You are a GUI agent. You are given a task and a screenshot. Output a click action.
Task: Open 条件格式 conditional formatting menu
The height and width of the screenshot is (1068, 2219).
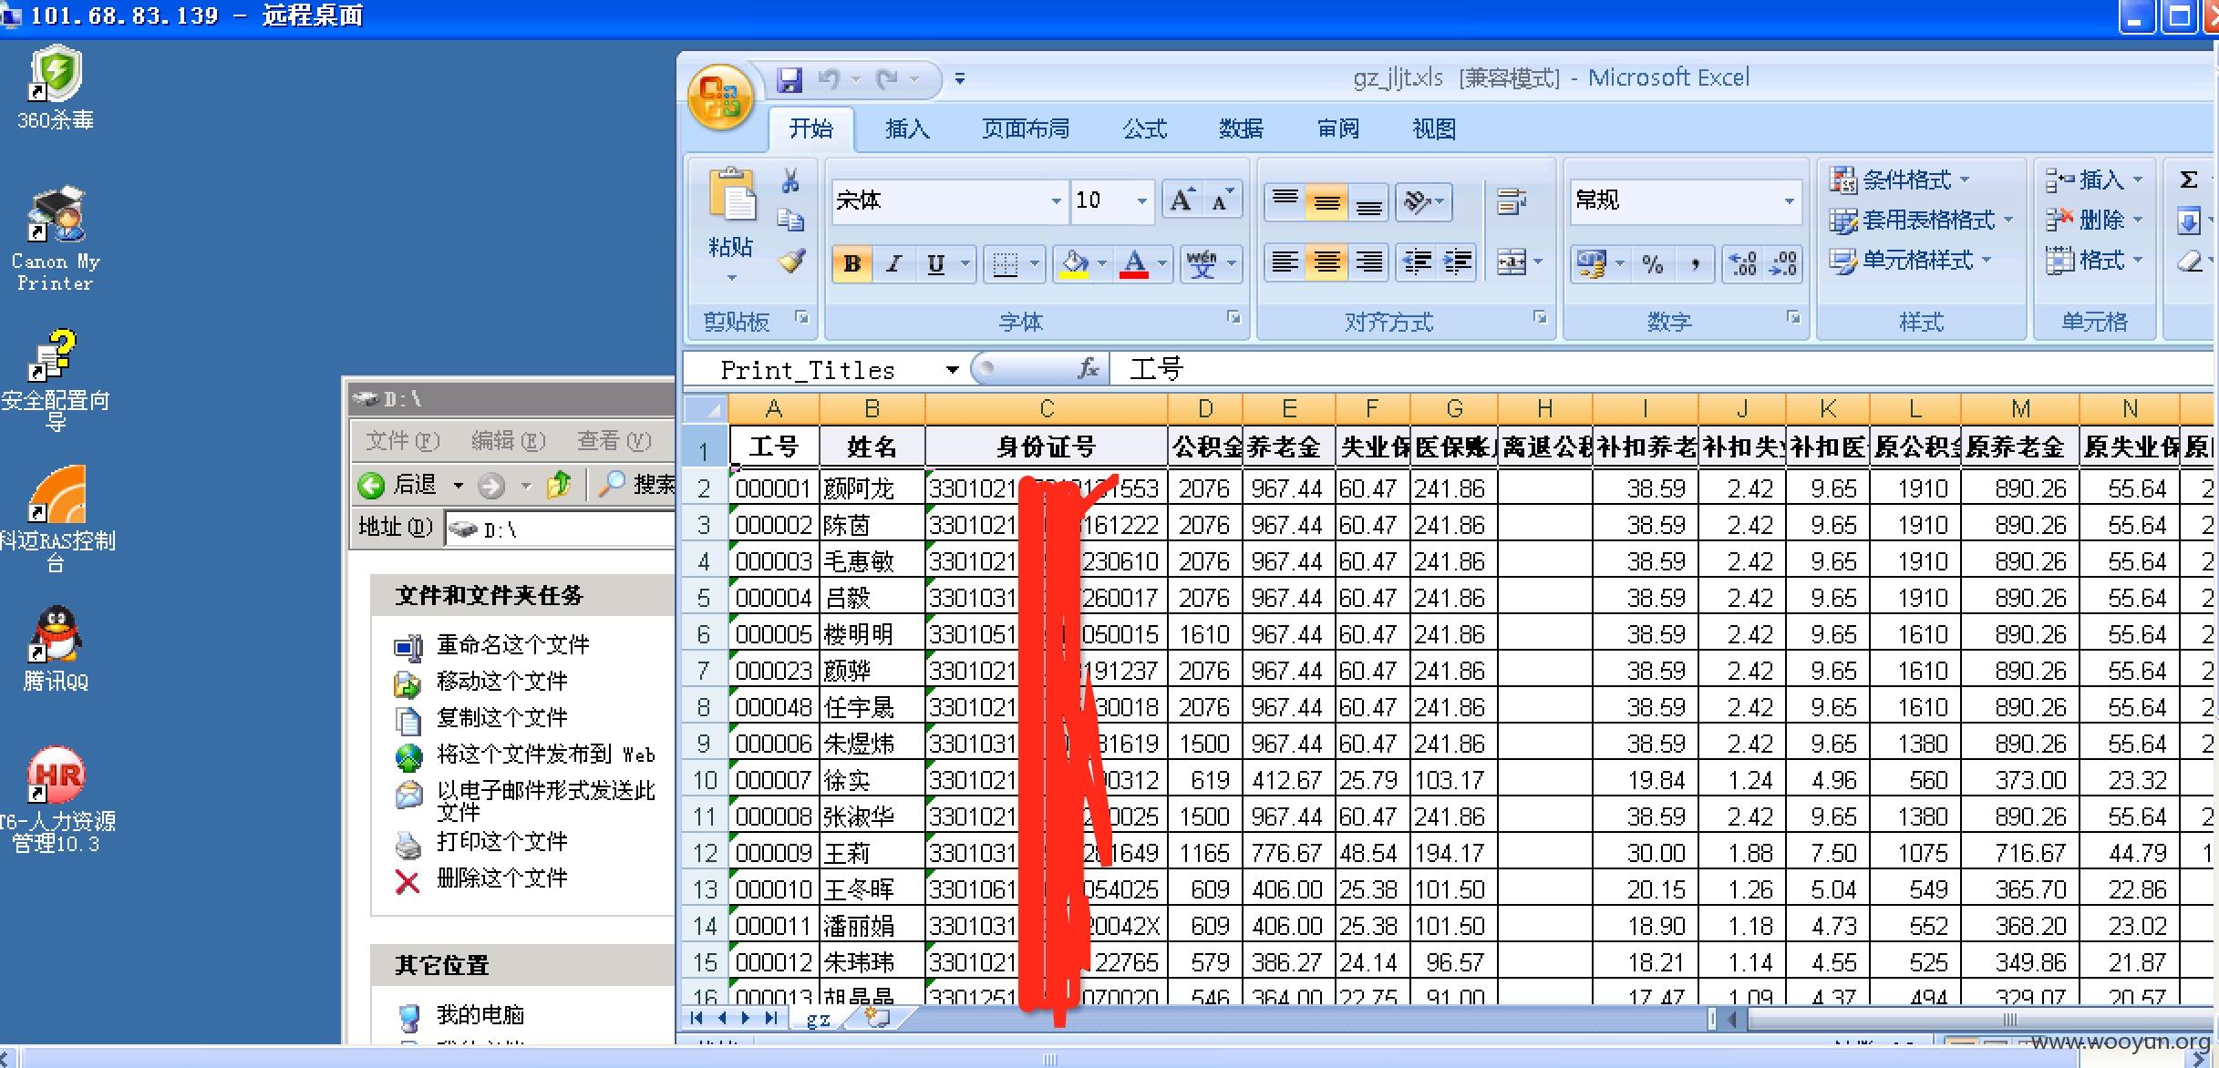pos(1901,180)
